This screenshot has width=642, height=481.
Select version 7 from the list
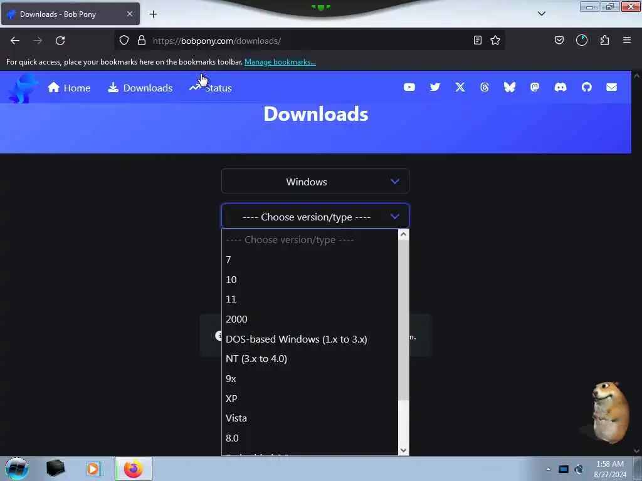(310, 260)
